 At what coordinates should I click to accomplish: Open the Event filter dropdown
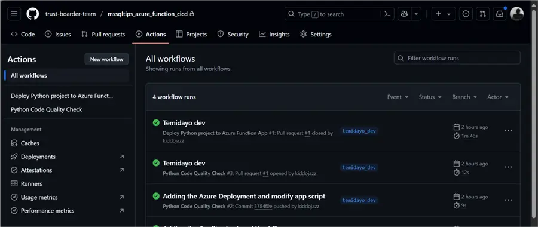pyautogui.click(x=398, y=97)
